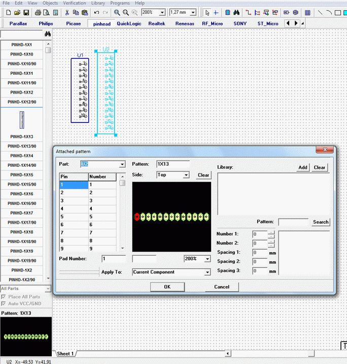Toggle the Place All Parts checkbox

(4, 297)
